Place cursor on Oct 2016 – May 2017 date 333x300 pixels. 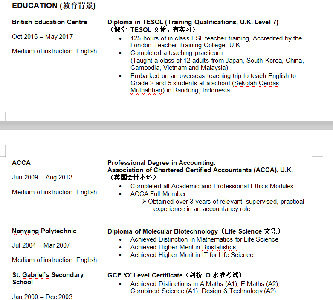pyautogui.click(x=42, y=37)
